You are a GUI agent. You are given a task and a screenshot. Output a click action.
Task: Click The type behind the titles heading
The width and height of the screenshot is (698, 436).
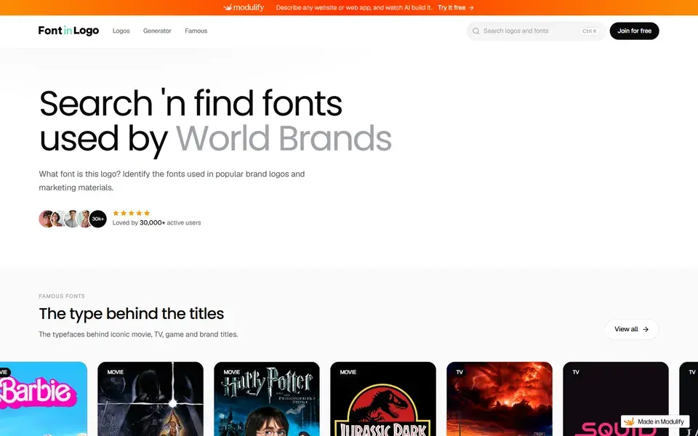click(x=132, y=314)
